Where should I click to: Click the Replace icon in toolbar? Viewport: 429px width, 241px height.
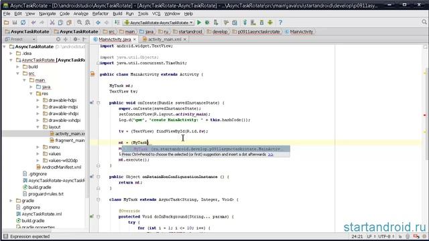point(88,22)
